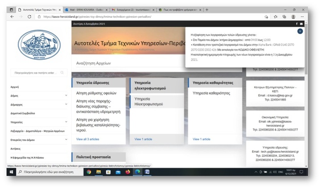
Task: Click the magnifier icon in sidebar search
Action: click(62, 72)
